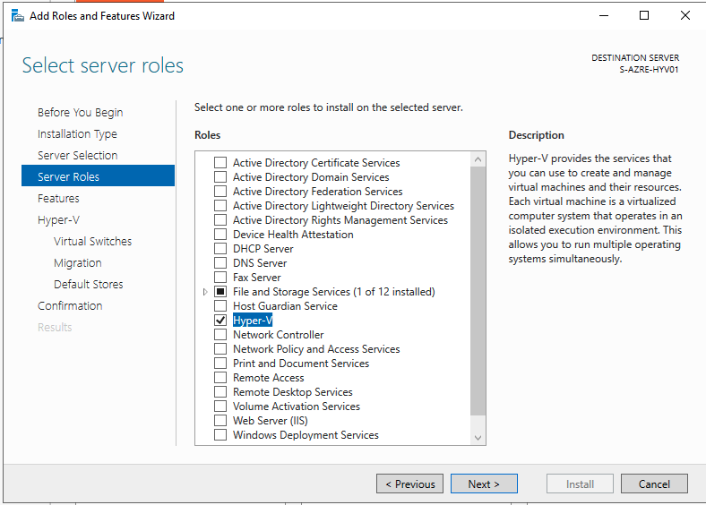This screenshot has height=505, width=706.
Task: Toggle File and Storage Services checkbox
Action: click(x=220, y=292)
